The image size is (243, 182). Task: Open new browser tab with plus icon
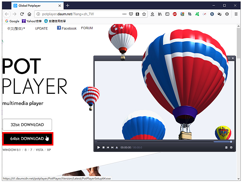coord(68,6)
